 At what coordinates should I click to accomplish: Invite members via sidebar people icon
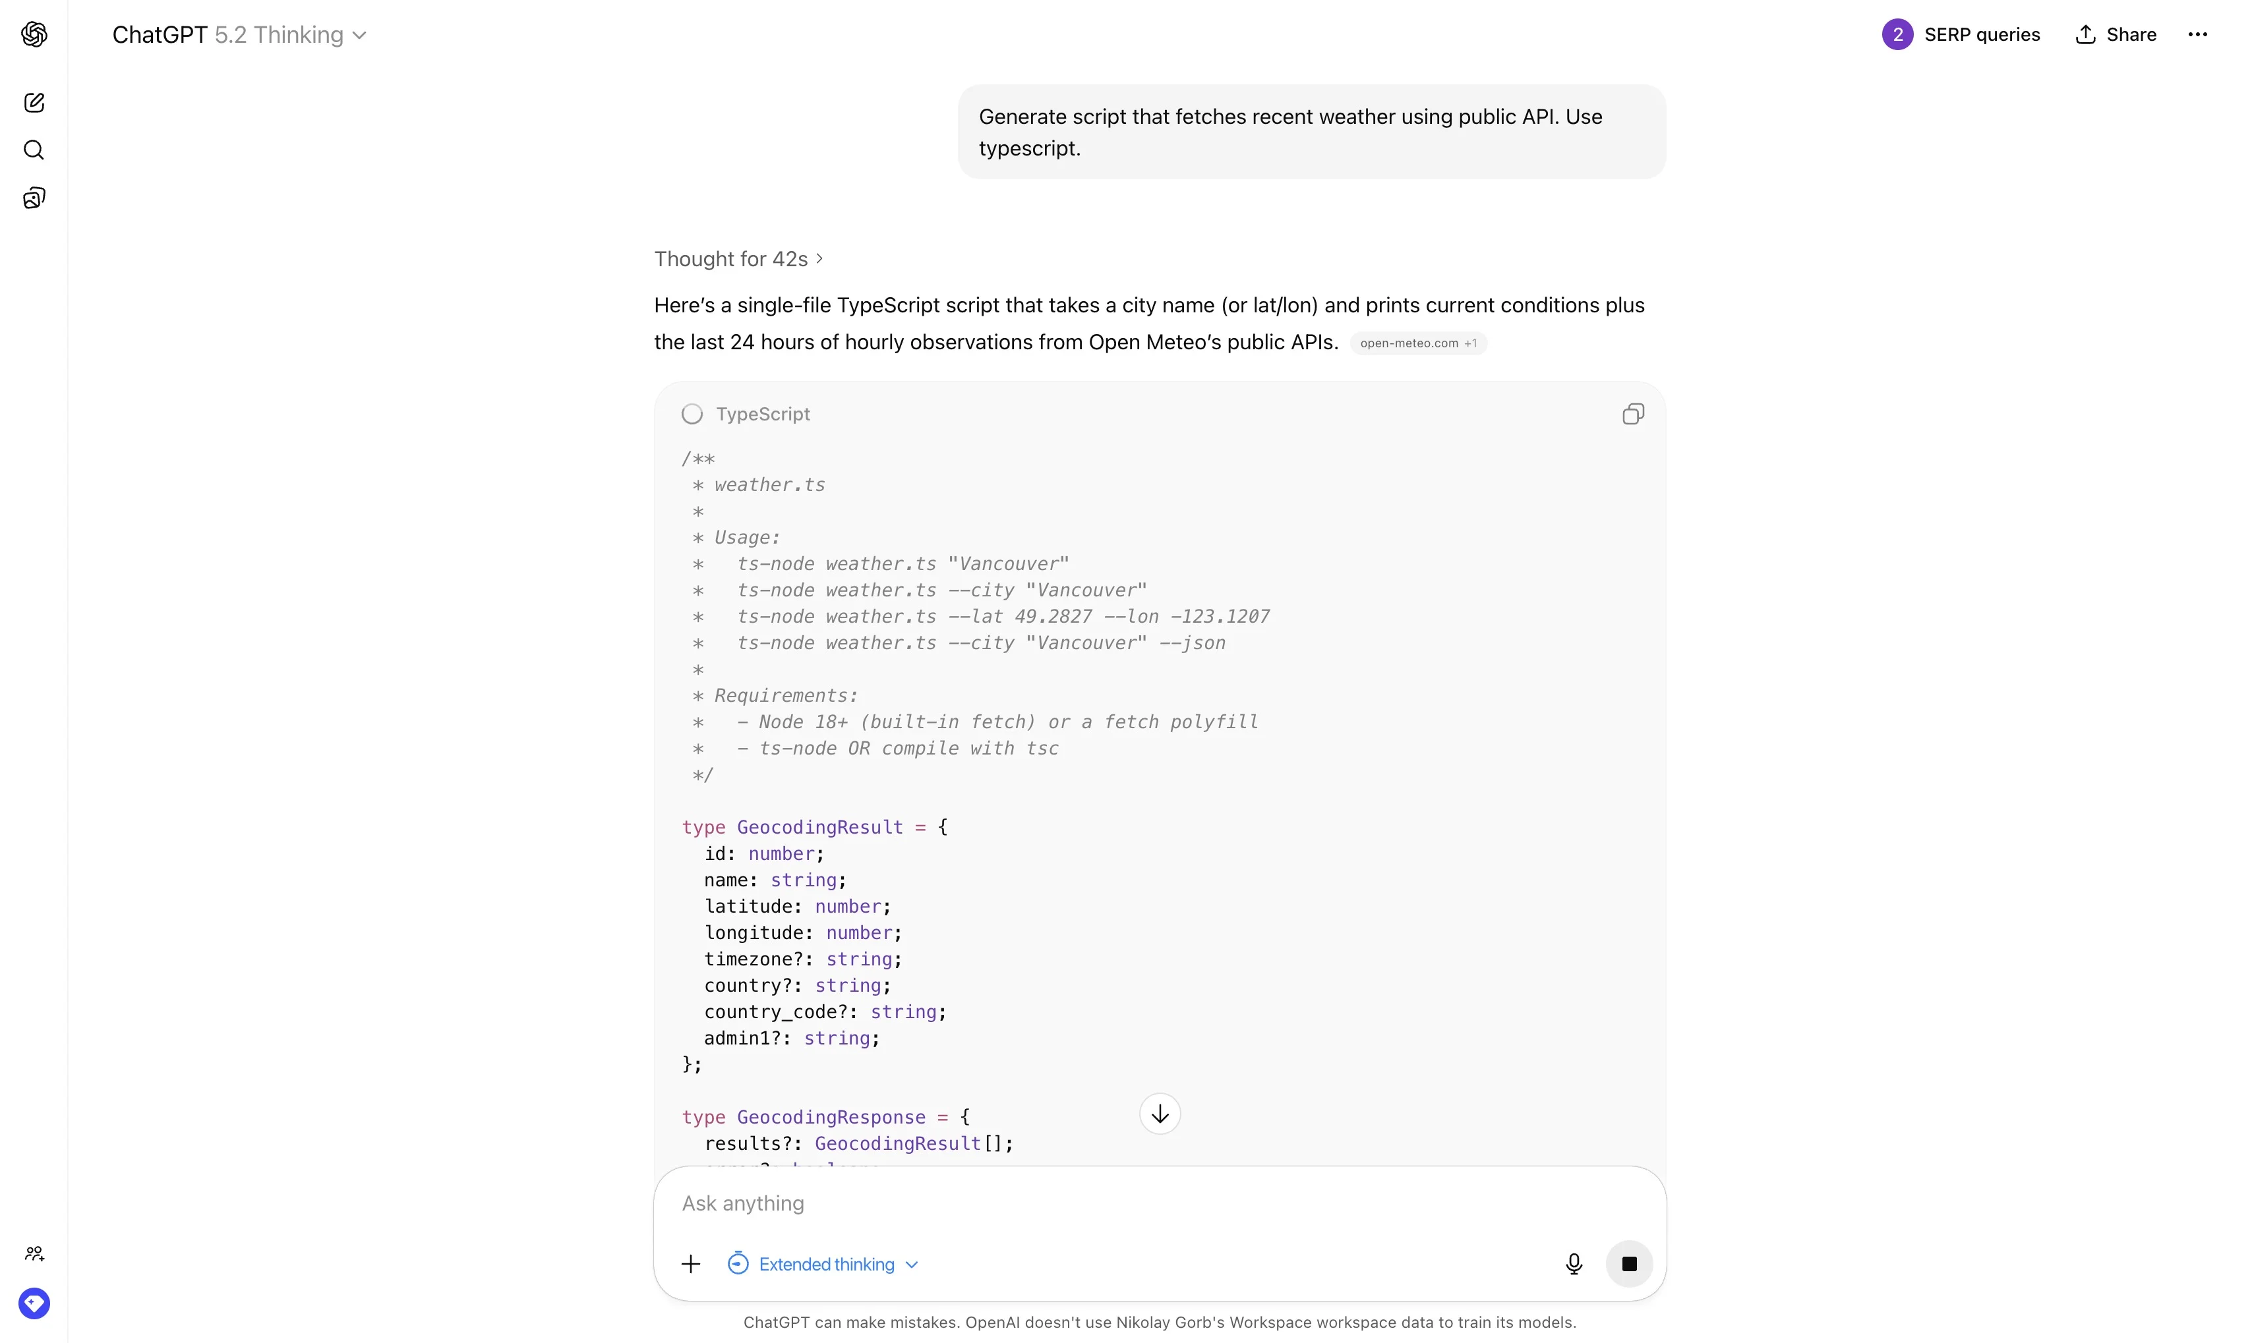pos(34,1253)
